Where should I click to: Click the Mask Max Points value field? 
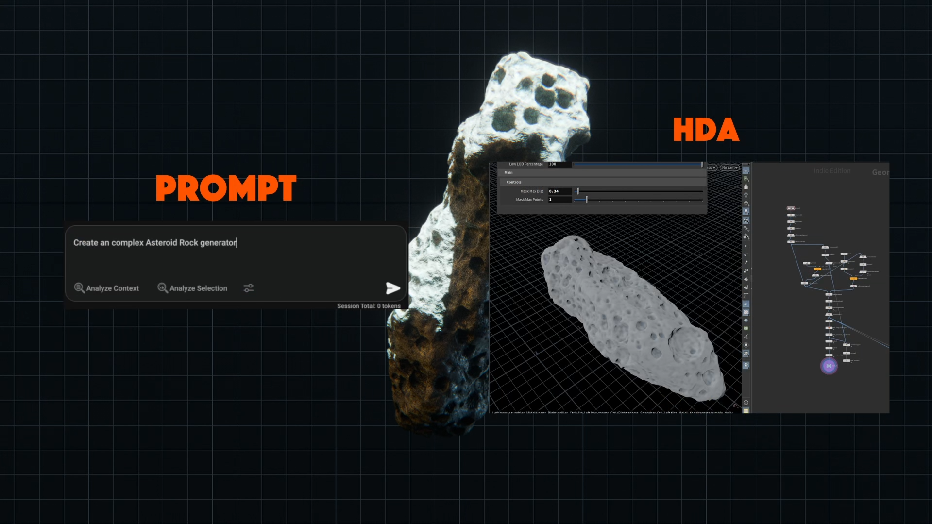click(x=559, y=200)
